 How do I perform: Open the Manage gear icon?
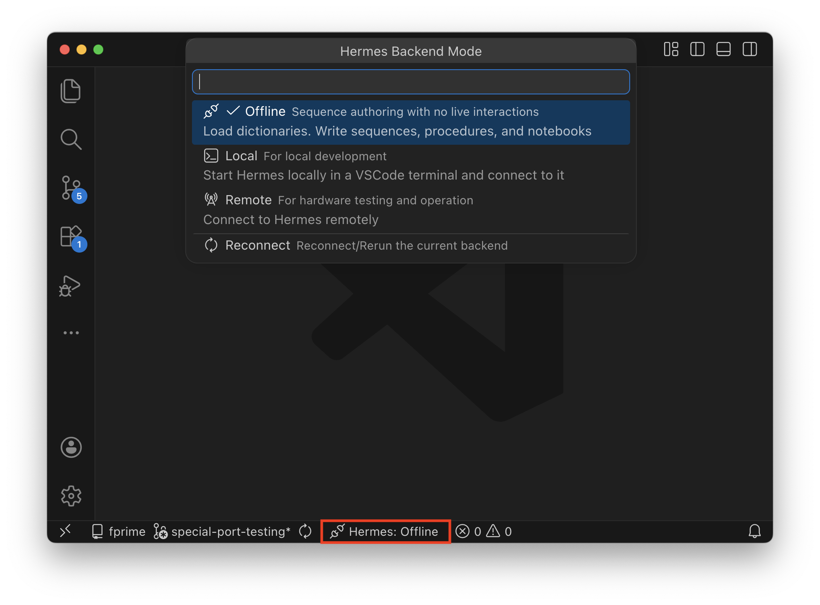tap(71, 496)
